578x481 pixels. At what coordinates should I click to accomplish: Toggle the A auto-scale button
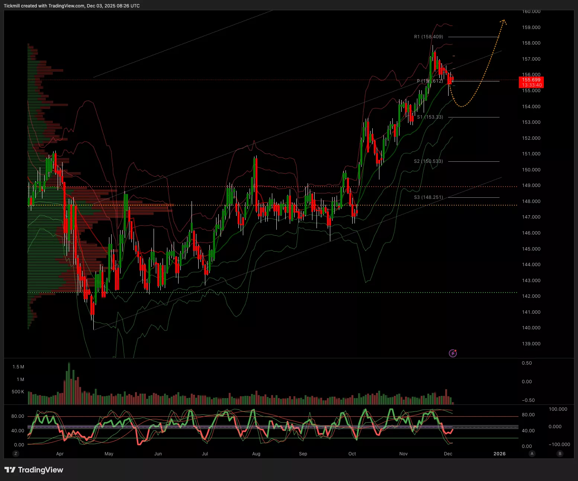pos(532,453)
